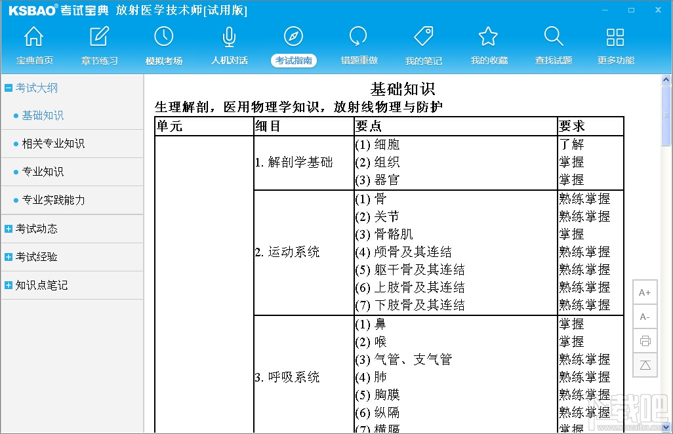The width and height of the screenshot is (673, 434).
Task: Click the (3) 骨骼肌 entry
Action: (384, 234)
